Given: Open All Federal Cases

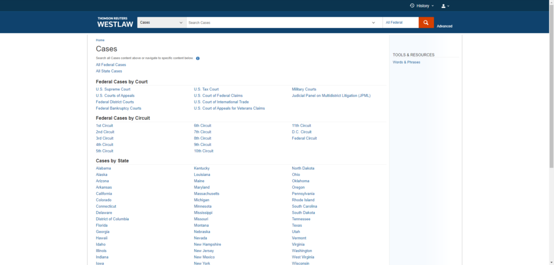Looking at the screenshot, I should (x=111, y=65).
